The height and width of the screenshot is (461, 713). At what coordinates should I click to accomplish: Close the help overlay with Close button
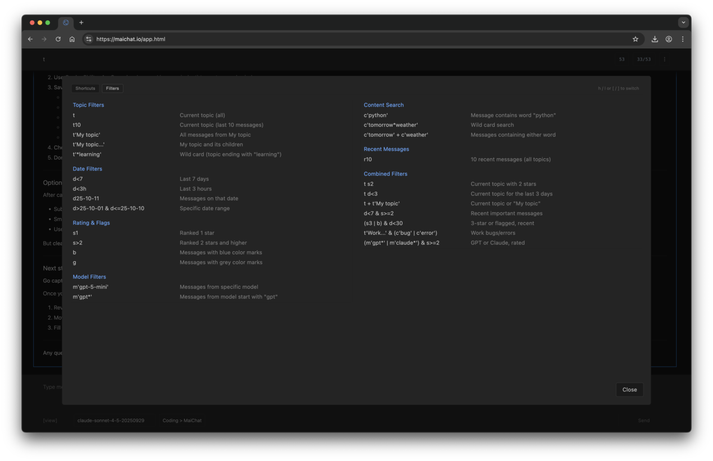tap(629, 390)
